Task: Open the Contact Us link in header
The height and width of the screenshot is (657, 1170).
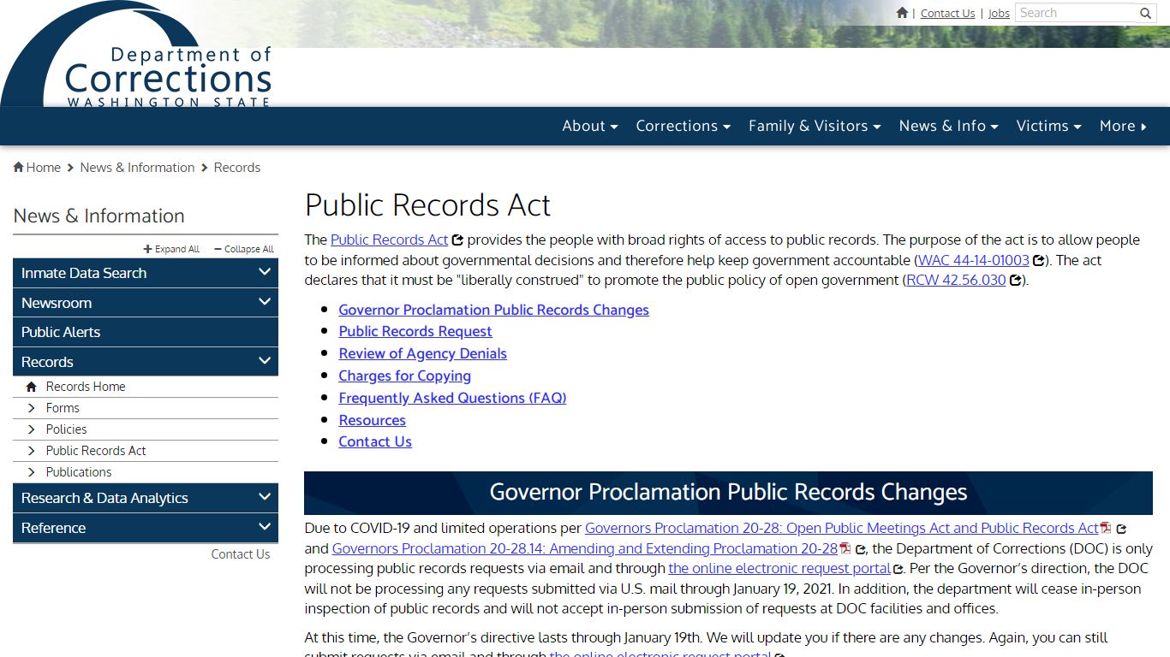Action: 947,13
